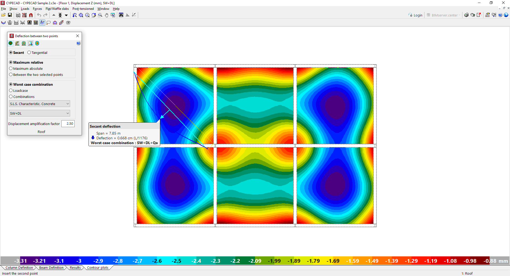Click the Login button
Viewport: 510px width, 276px height.
(x=415, y=15)
